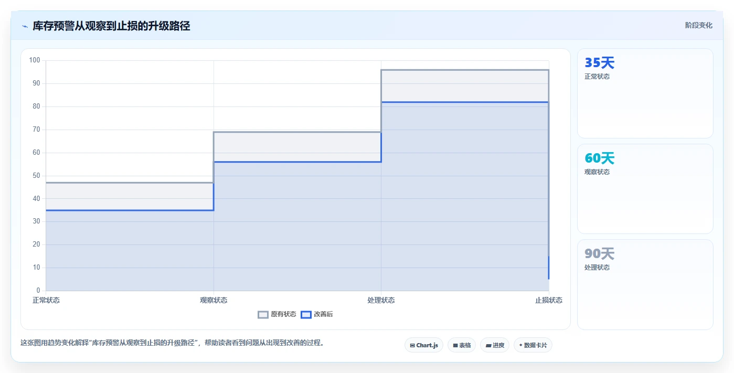Click the 90天 value text
734x373 pixels.
coord(599,254)
